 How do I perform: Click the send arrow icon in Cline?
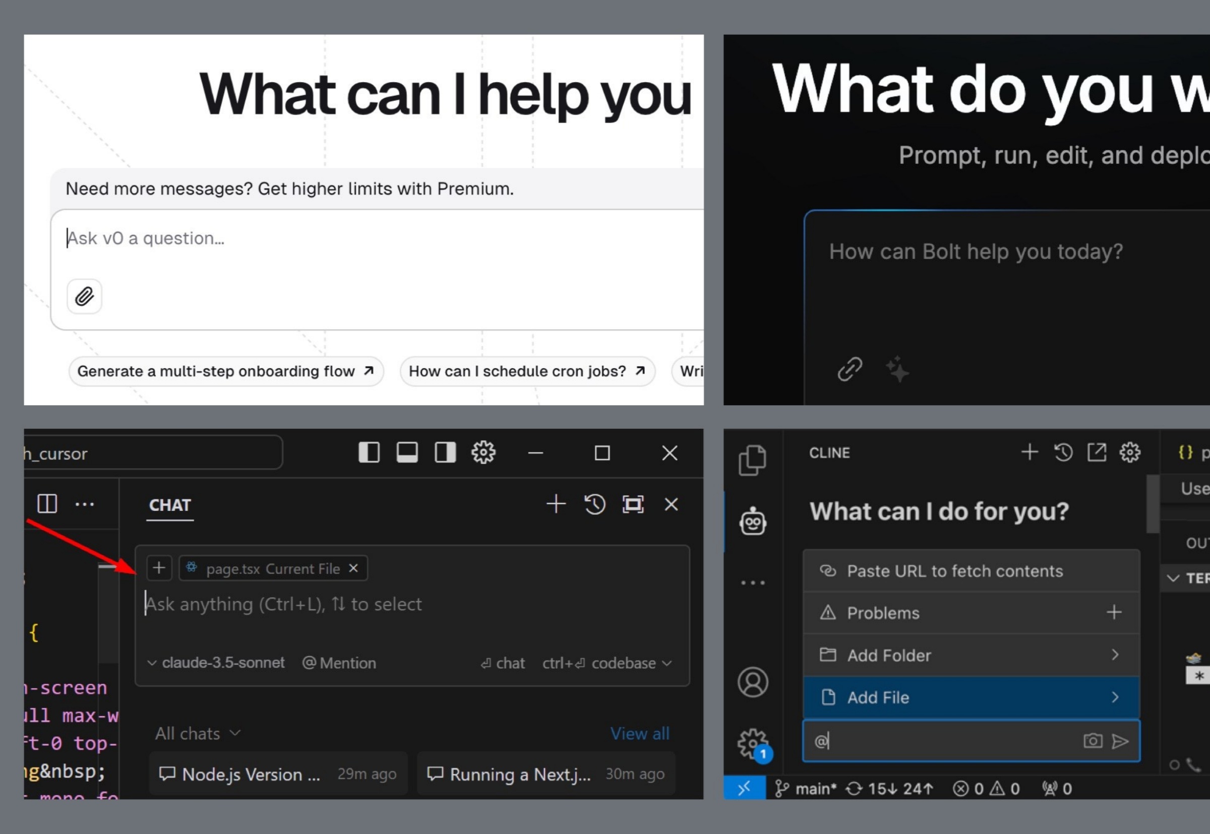click(x=1120, y=741)
